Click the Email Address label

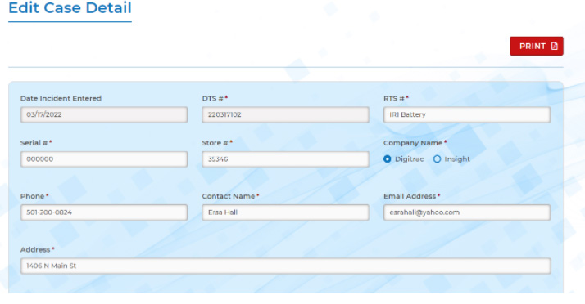pyautogui.click(x=410, y=196)
